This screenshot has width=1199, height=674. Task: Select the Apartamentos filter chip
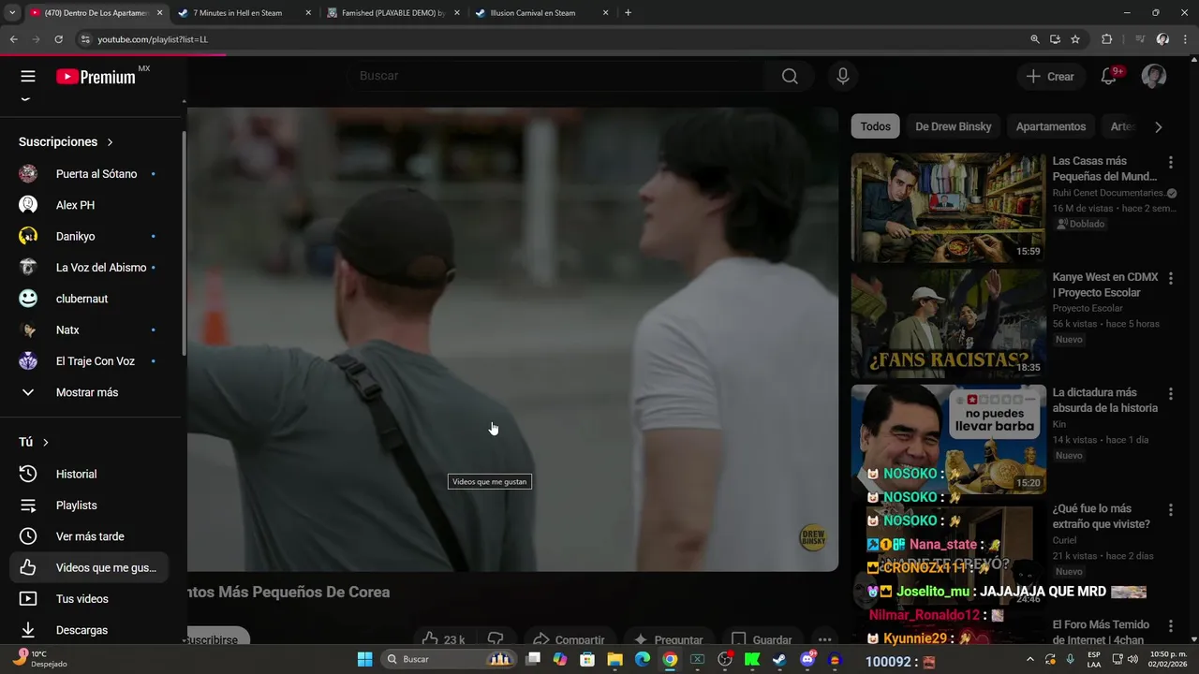(1050, 126)
